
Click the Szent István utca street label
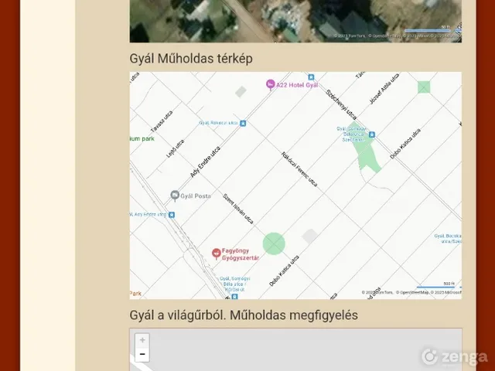click(238, 209)
